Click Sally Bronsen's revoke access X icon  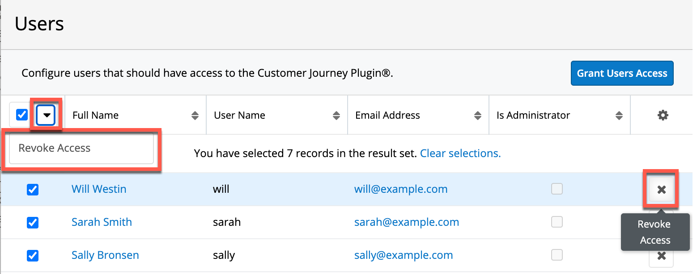(661, 256)
